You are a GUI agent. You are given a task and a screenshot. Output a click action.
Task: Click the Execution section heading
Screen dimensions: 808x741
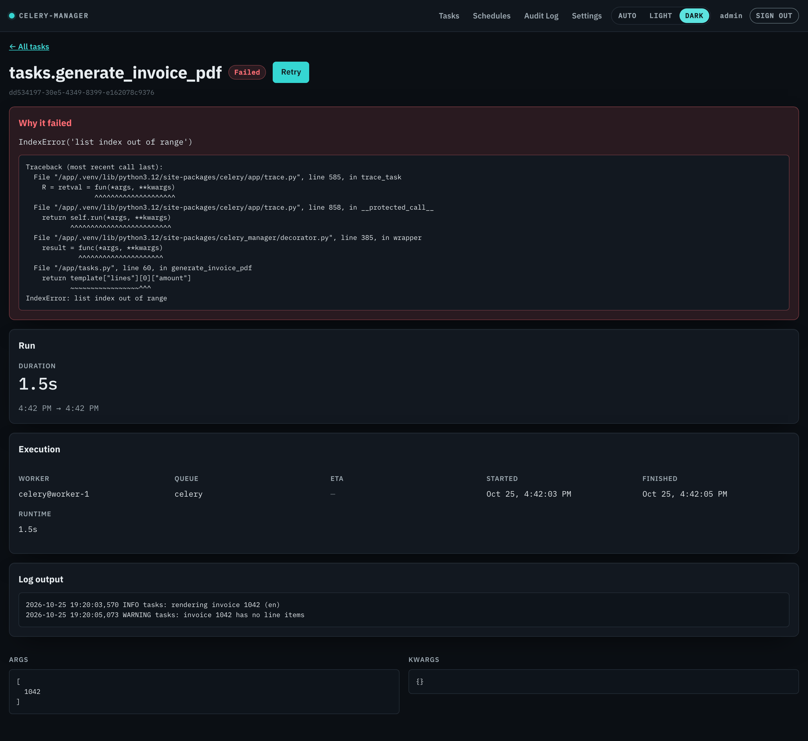tap(39, 450)
